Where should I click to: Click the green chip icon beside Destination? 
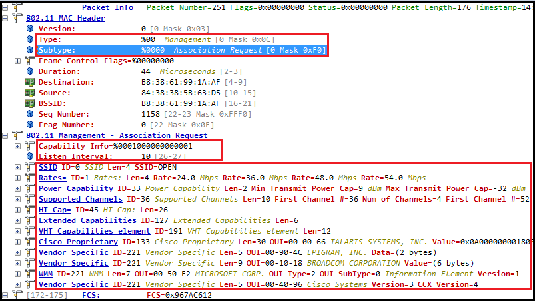[x=30, y=82]
